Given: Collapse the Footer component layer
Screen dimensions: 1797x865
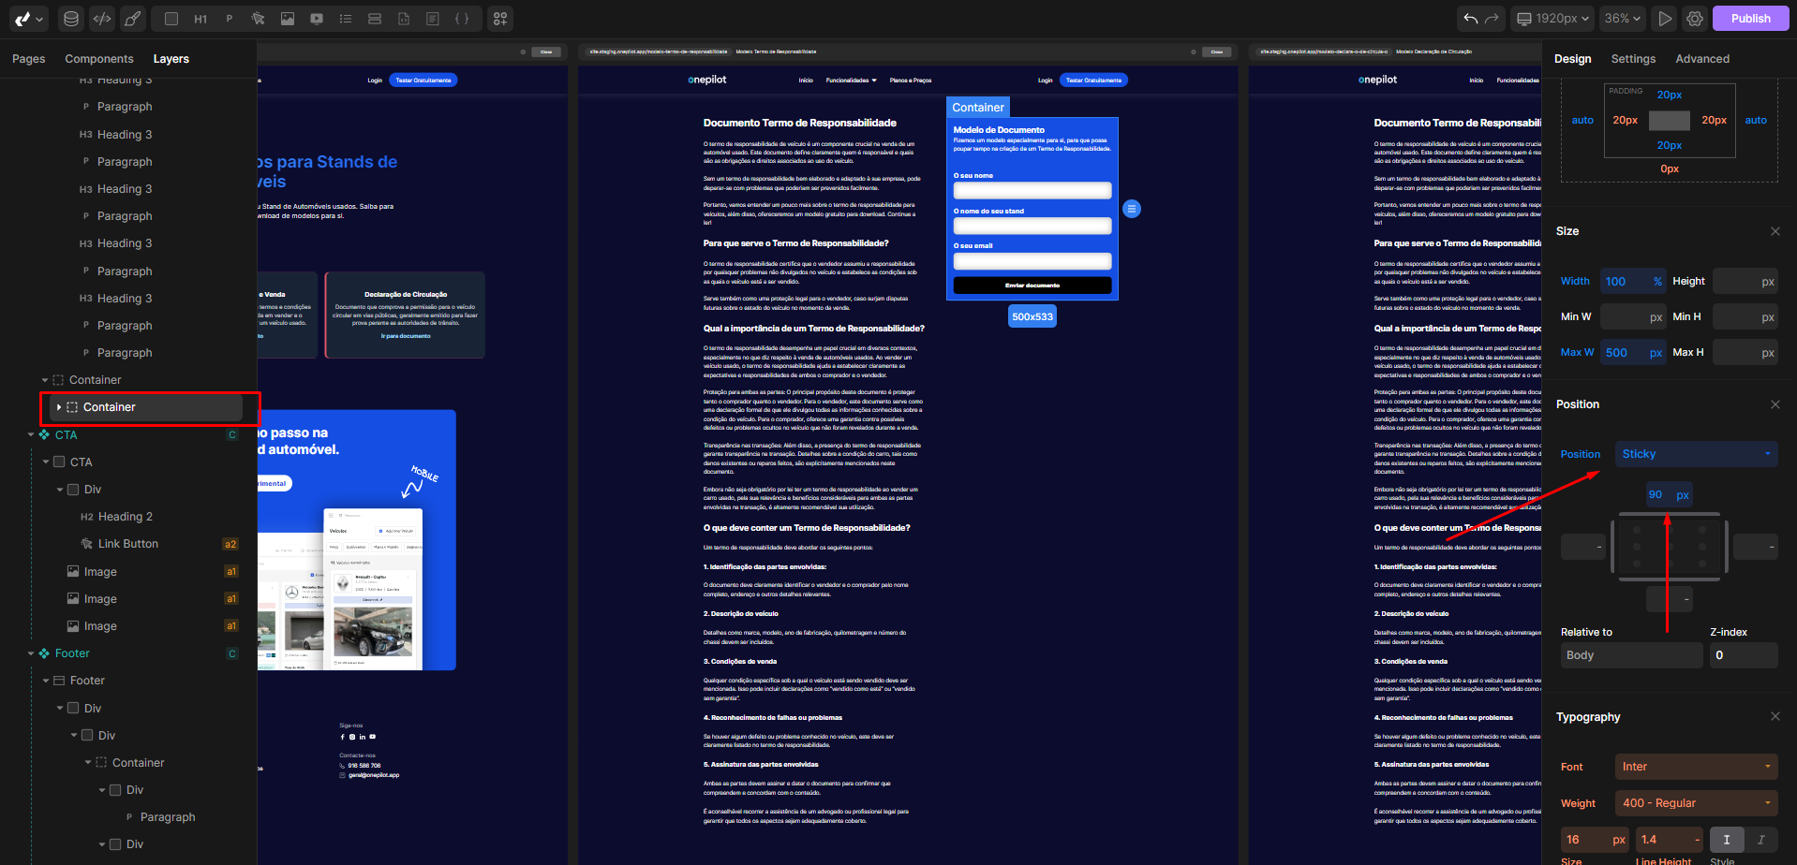Looking at the screenshot, I should tap(30, 653).
